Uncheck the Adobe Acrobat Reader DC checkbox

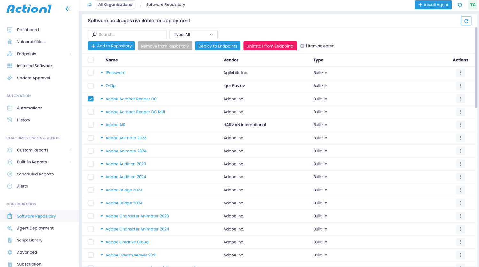91,99
